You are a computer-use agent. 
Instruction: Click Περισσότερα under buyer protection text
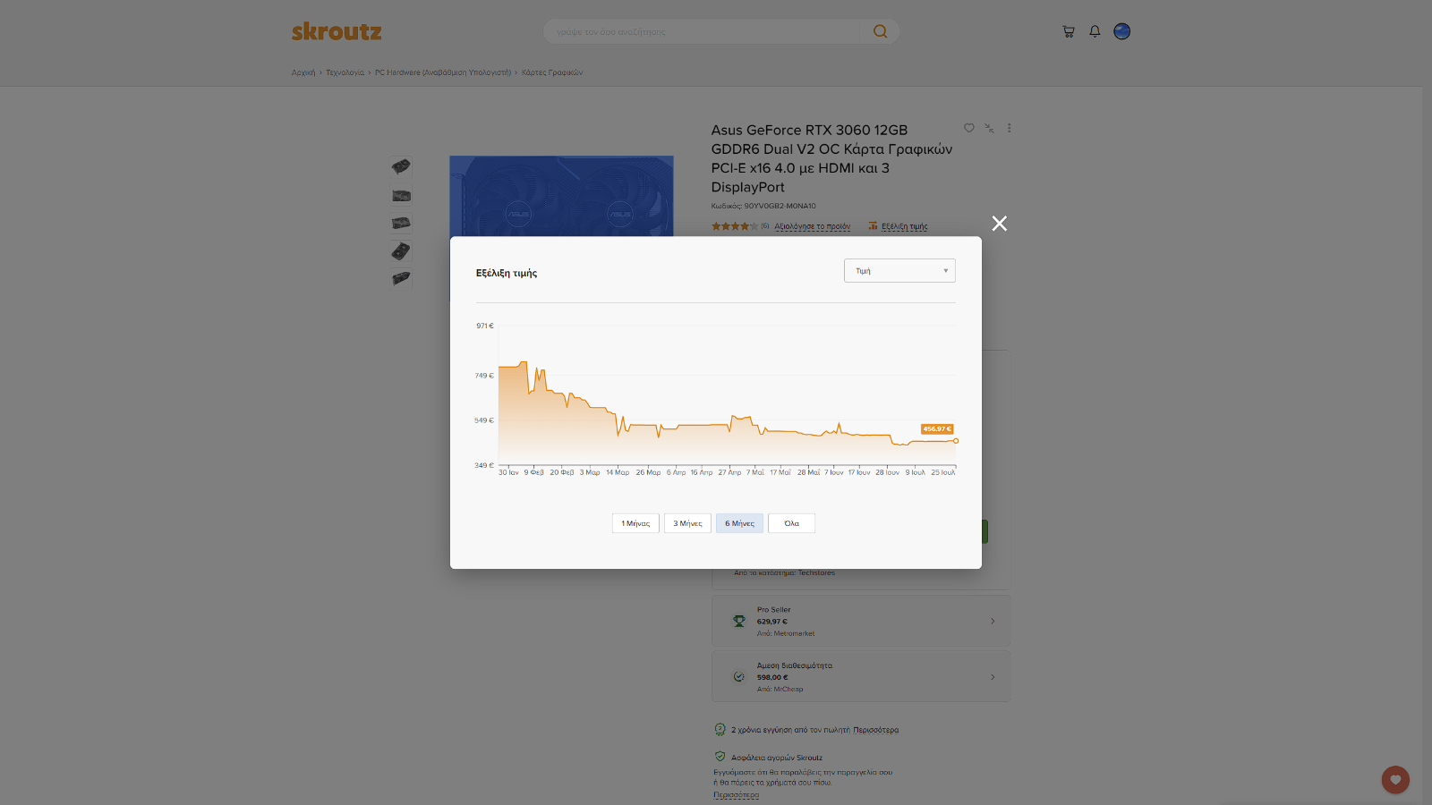[x=736, y=794]
